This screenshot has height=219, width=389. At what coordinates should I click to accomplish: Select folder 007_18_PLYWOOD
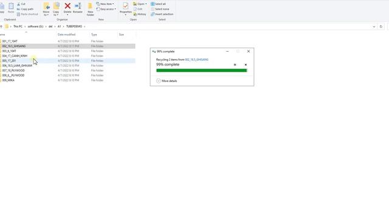pos(13,71)
